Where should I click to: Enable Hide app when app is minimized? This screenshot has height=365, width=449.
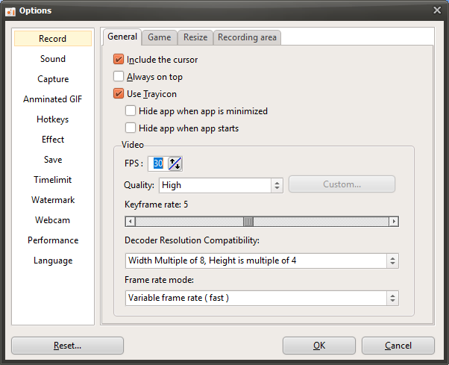click(x=131, y=111)
